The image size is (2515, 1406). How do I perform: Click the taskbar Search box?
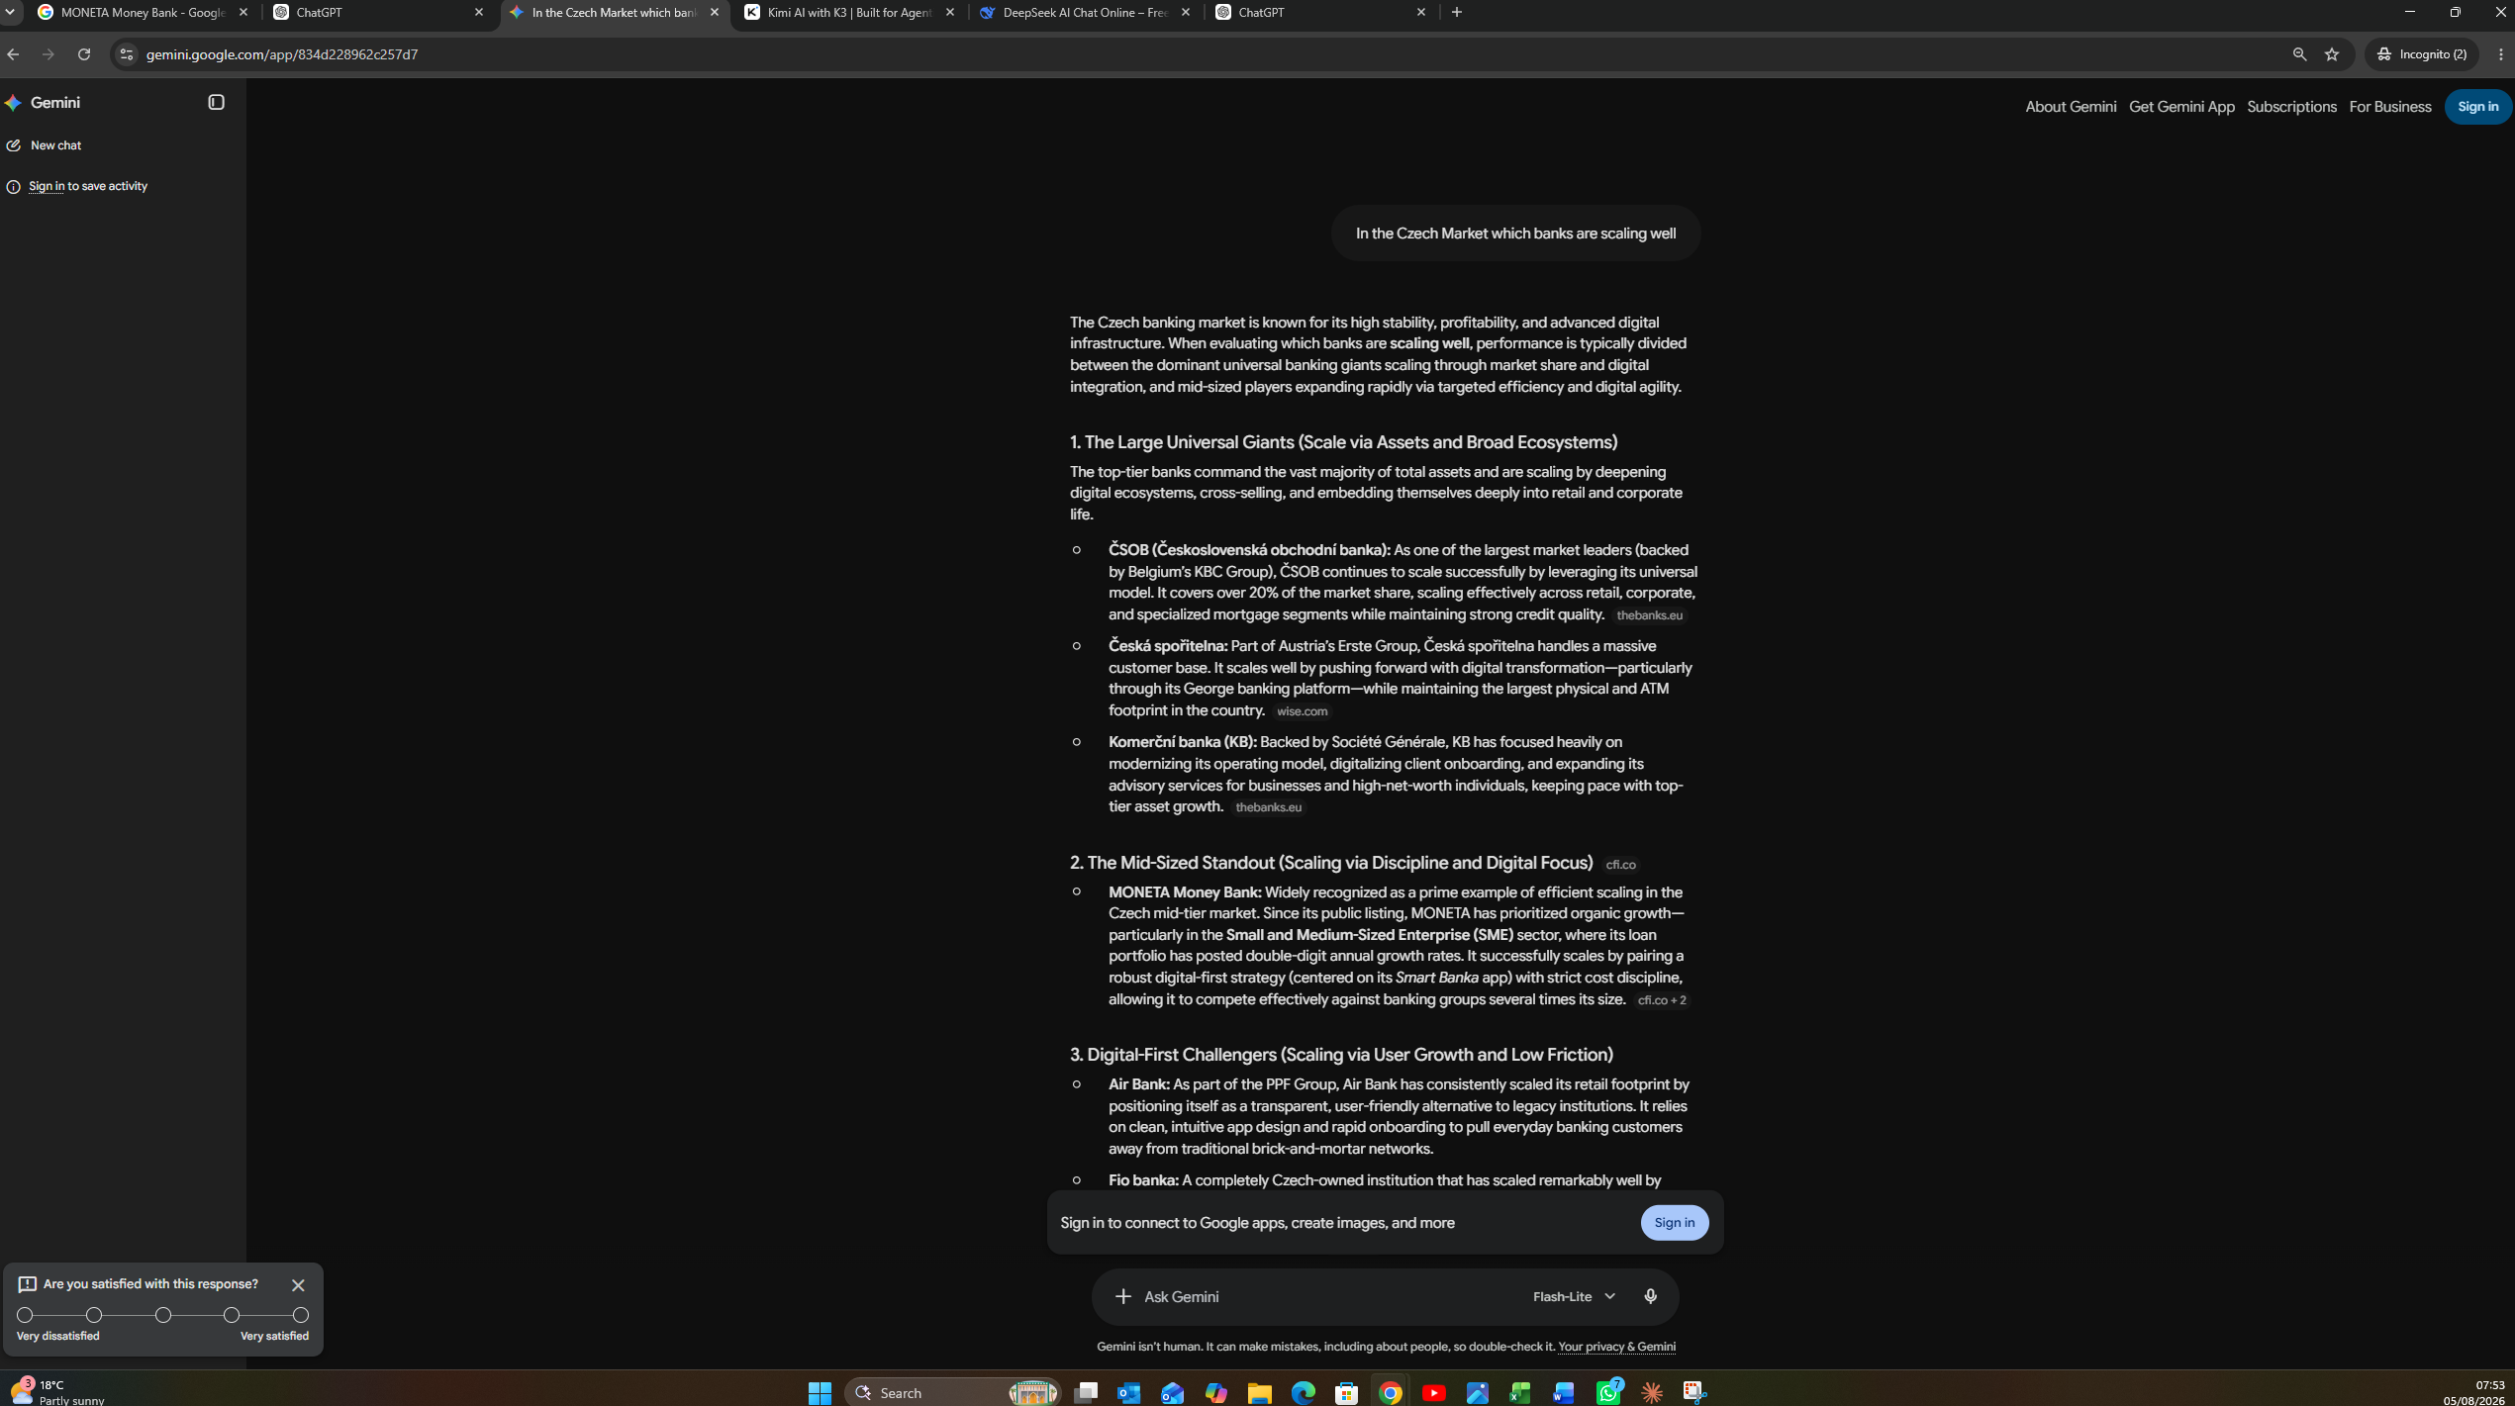953,1393
